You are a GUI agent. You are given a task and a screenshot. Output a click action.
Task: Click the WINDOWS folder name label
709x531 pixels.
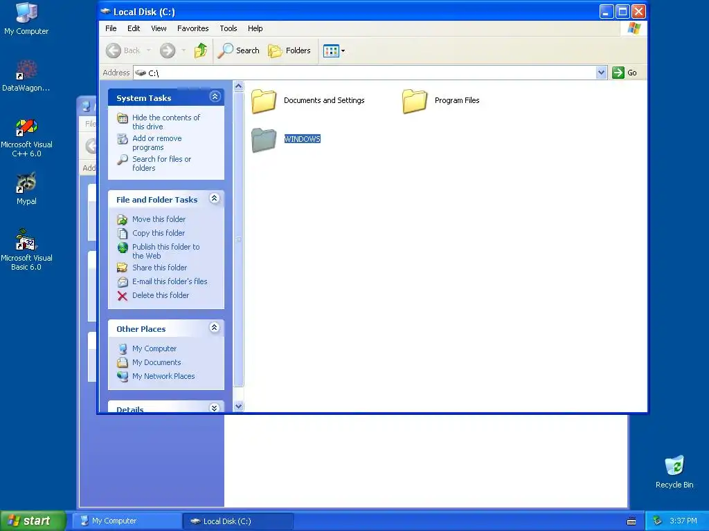click(302, 139)
